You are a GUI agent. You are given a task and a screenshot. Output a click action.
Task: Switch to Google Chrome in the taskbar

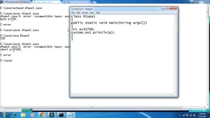coord(42,115)
